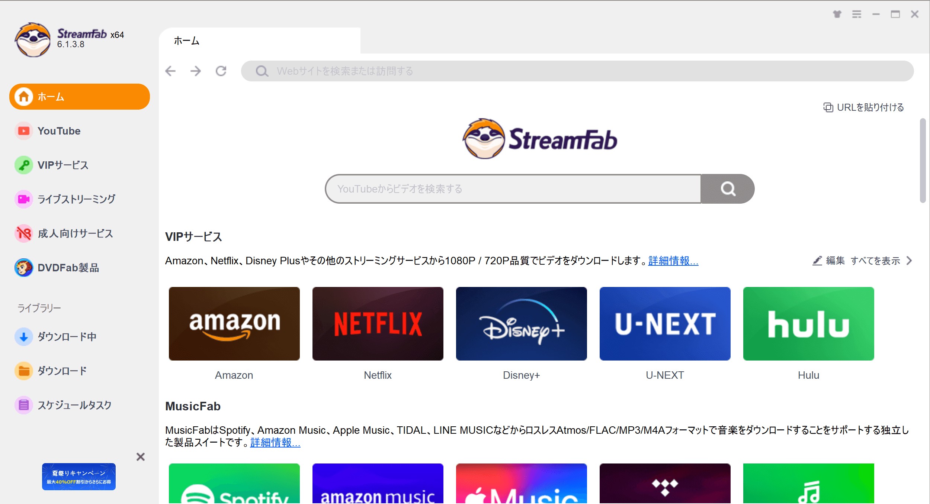
Task: Open 詳細情報 link under MusicFab
Action: [x=275, y=442]
